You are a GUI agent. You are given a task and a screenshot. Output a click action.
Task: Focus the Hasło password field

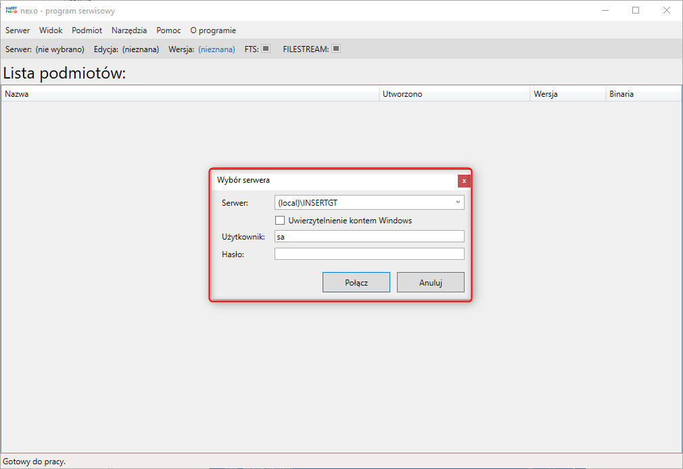tap(369, 254)
